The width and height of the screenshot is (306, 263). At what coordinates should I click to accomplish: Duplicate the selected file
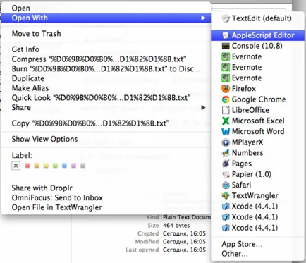click(x=106, y=78)
